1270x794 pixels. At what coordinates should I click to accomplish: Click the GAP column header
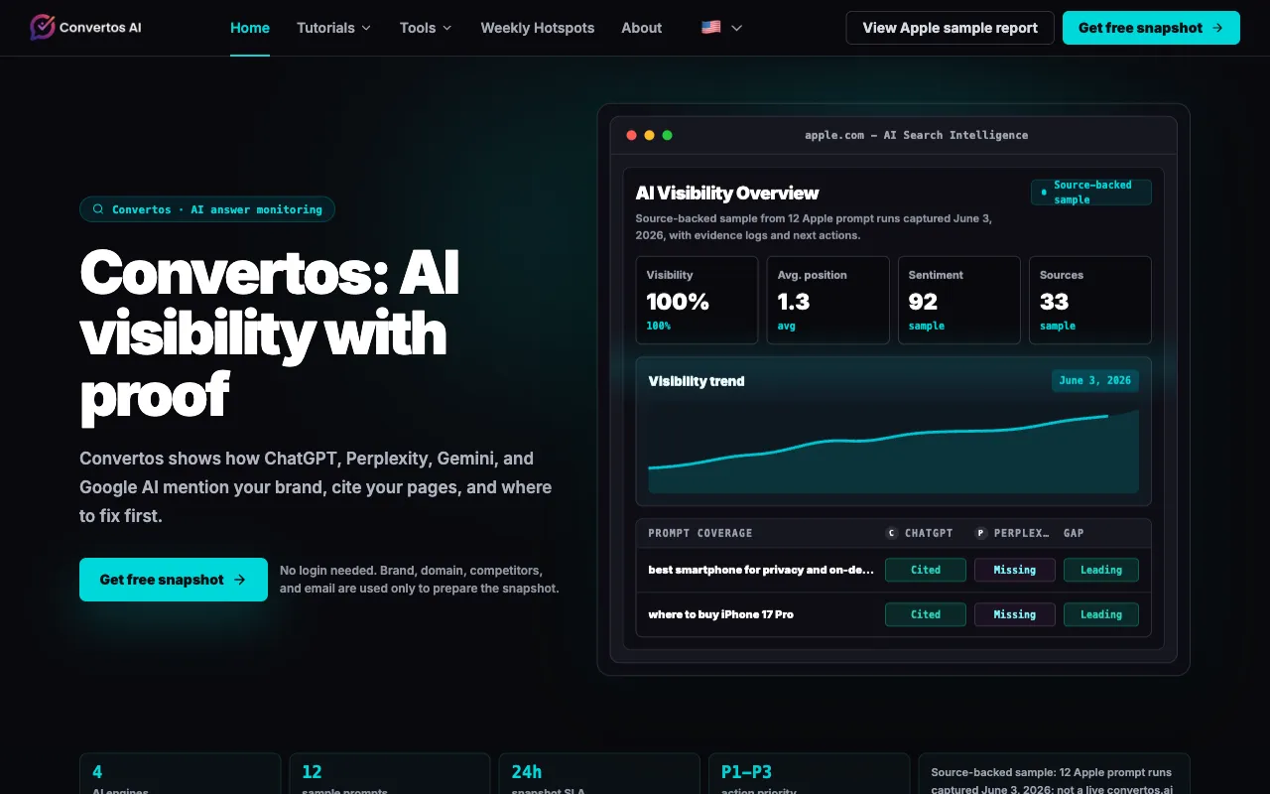tap(1074, 533)
